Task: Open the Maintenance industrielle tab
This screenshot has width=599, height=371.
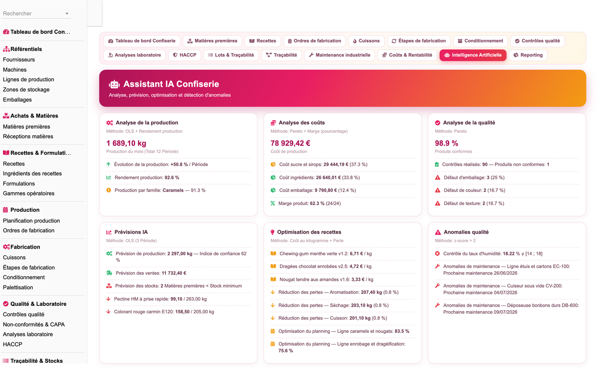Action: click(340, 55)
